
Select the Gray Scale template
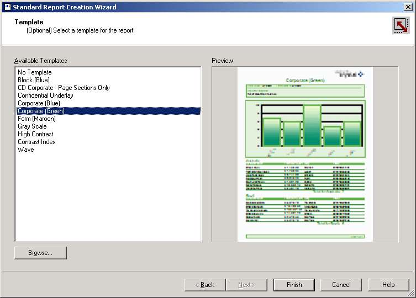click(x=32, y=126)
